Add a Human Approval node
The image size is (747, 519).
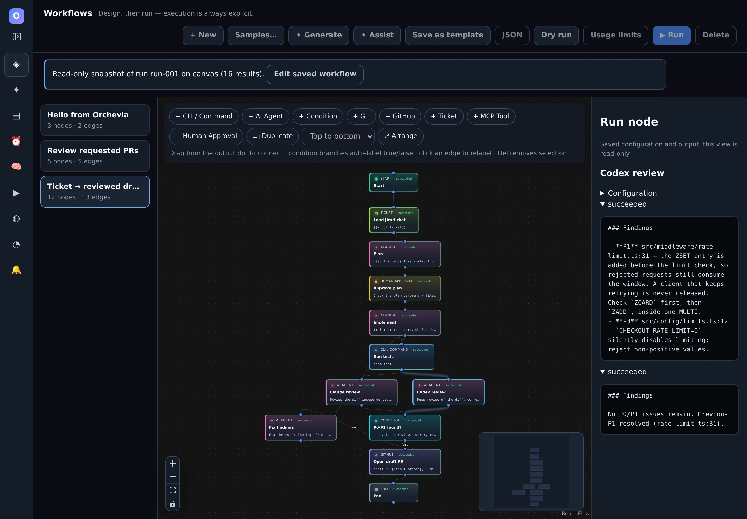click(206, 136)
